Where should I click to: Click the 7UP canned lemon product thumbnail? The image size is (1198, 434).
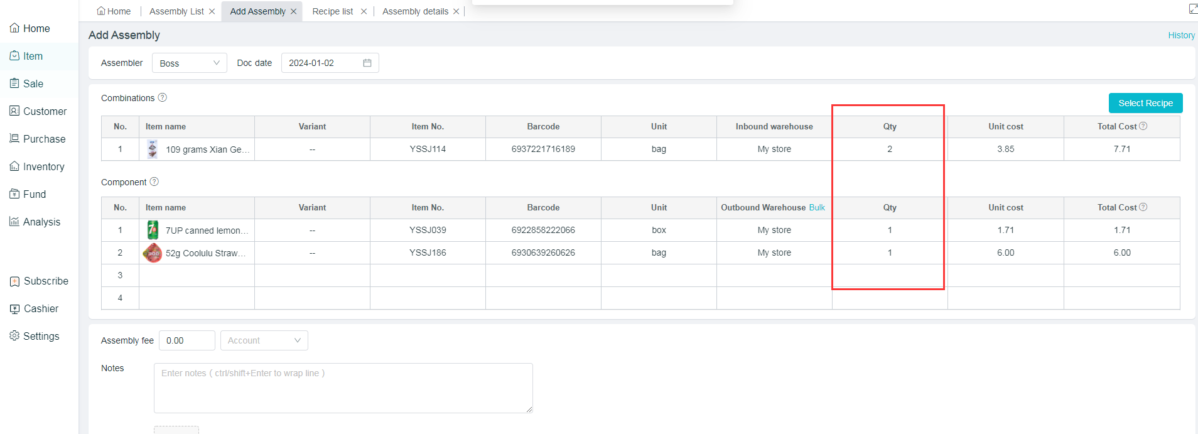pyautogui.click(x=153, y=231)
